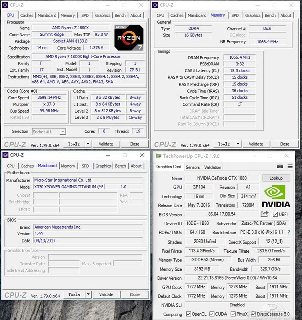Open the Bench tab in the CPU window
This screenshot has width=302, height=320.
[120, 15]
